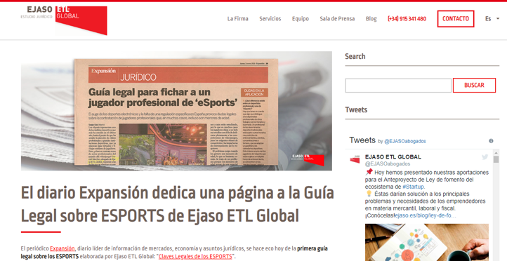Click the tweets widget scrollbar thumb
Screen dimensions: 507x261
(496, 159)
